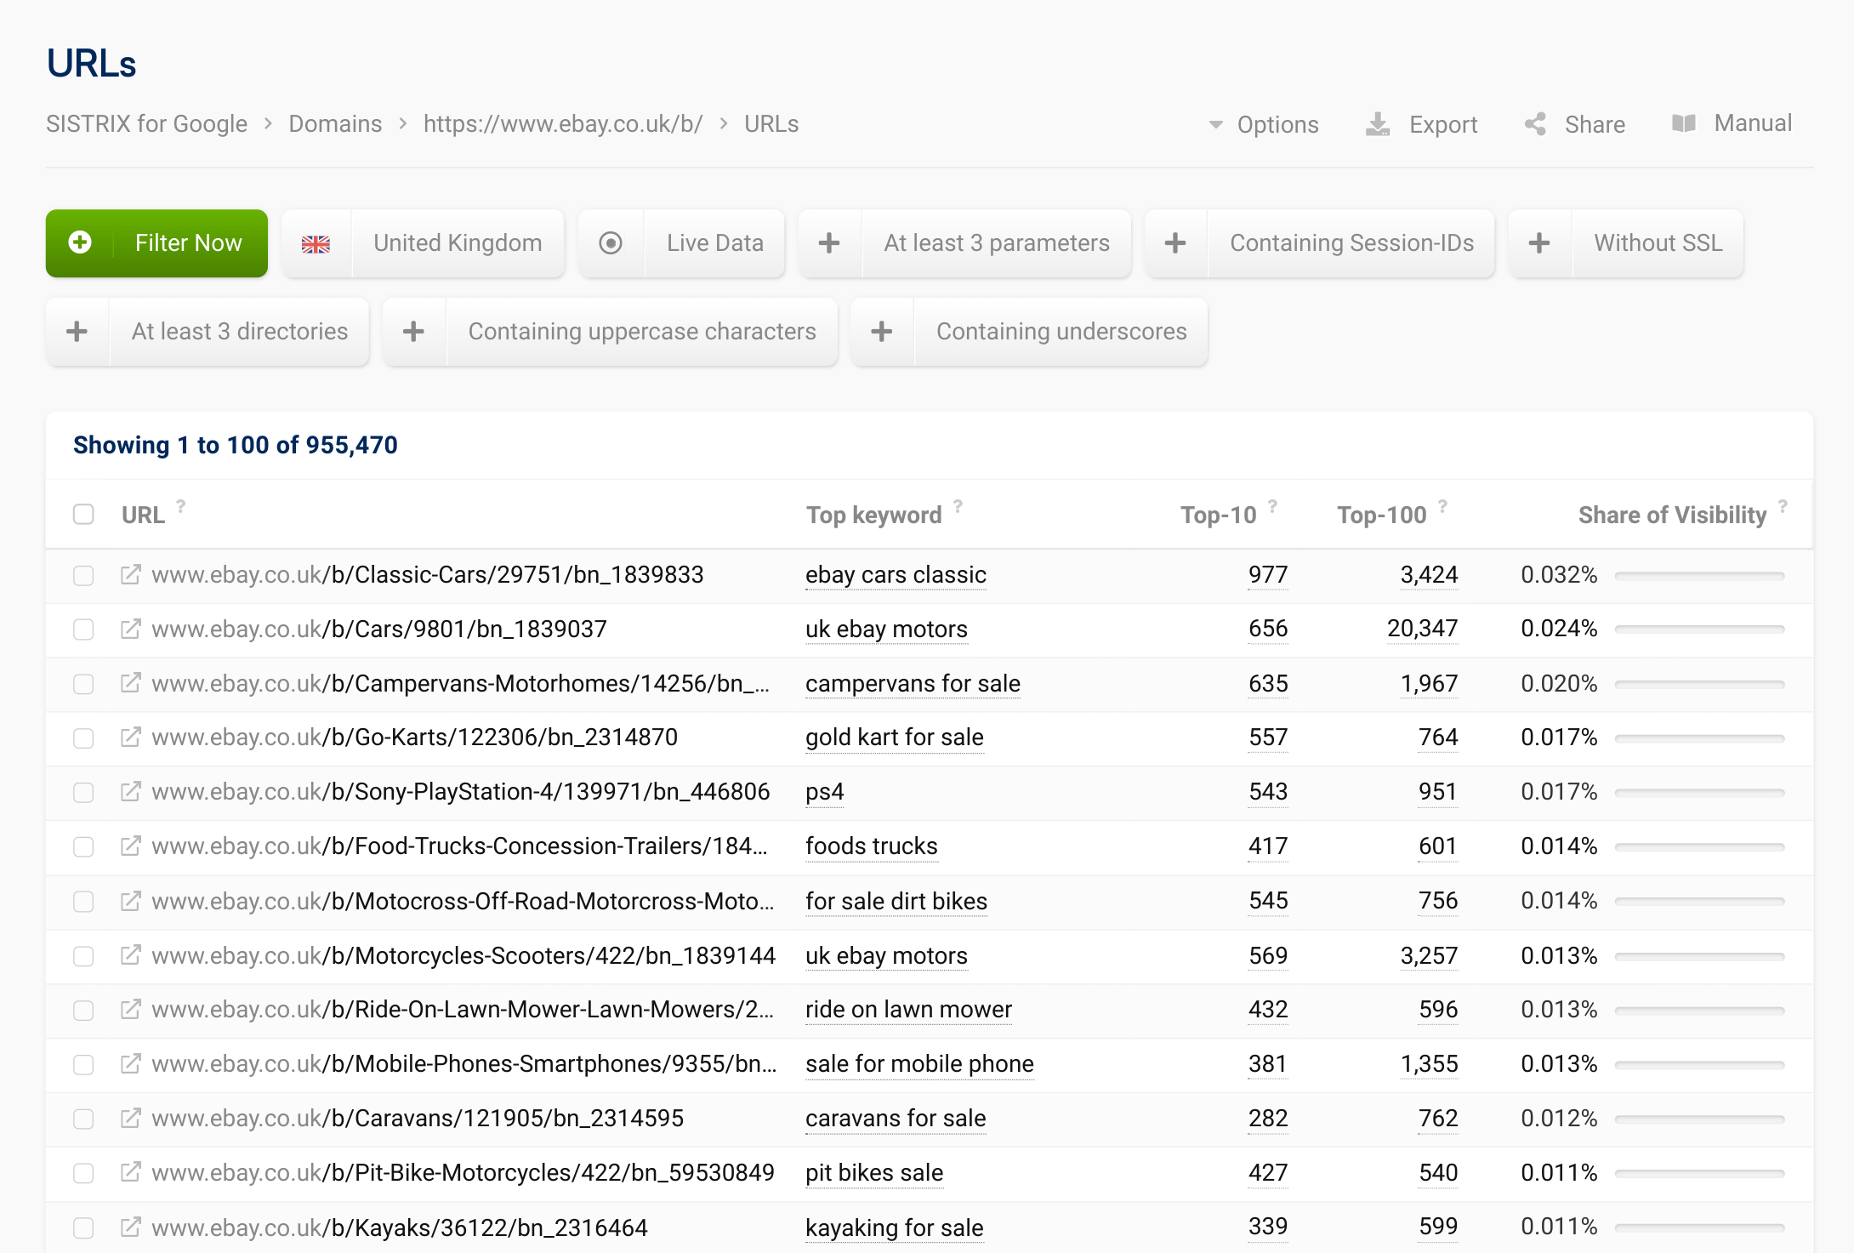Screen dimensions: 1854x1253
Task: Select the URLs breadcrumb item
Action: pyautogui.click(x=771, y=124)
